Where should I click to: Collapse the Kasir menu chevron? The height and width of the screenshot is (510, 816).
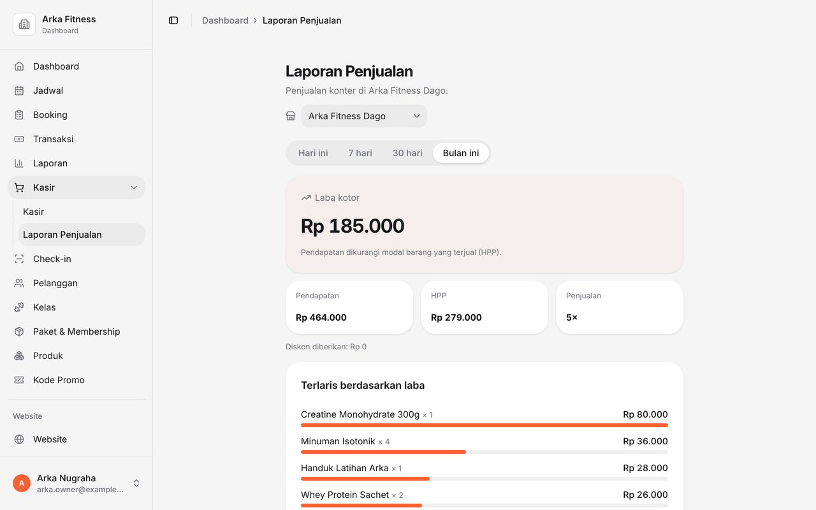coord(134,187)
